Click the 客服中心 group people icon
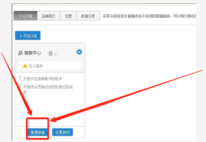The width and height of the screenshot is (206, 142). click(20, 53)
